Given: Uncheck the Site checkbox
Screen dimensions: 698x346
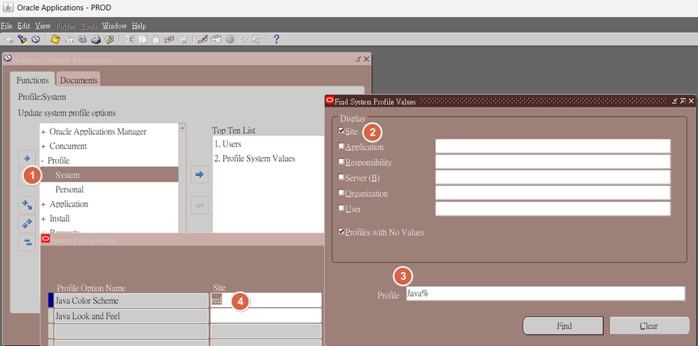Looking at the screenshot, I should [x=342, y=131].
